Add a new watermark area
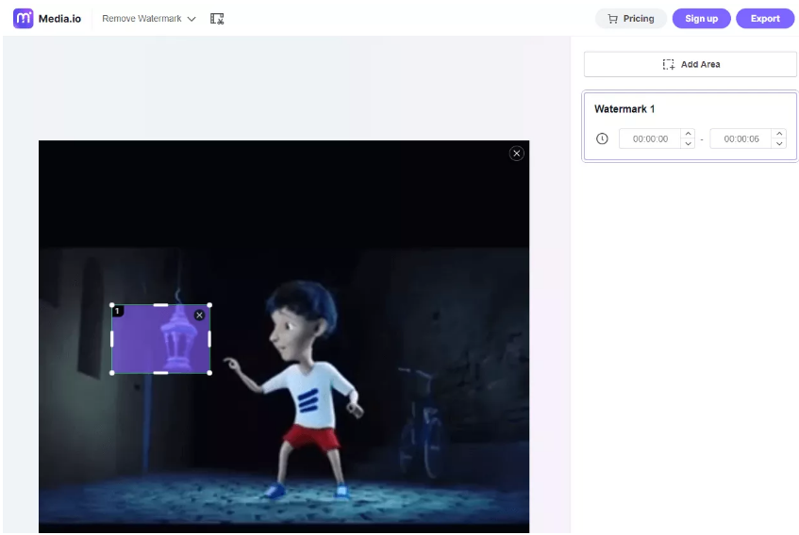The image size is (799, 535). point(690,65)
